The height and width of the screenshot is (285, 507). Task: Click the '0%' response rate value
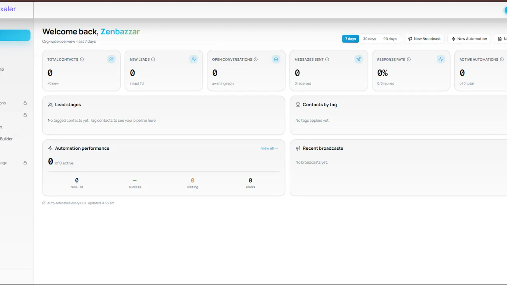382,73
